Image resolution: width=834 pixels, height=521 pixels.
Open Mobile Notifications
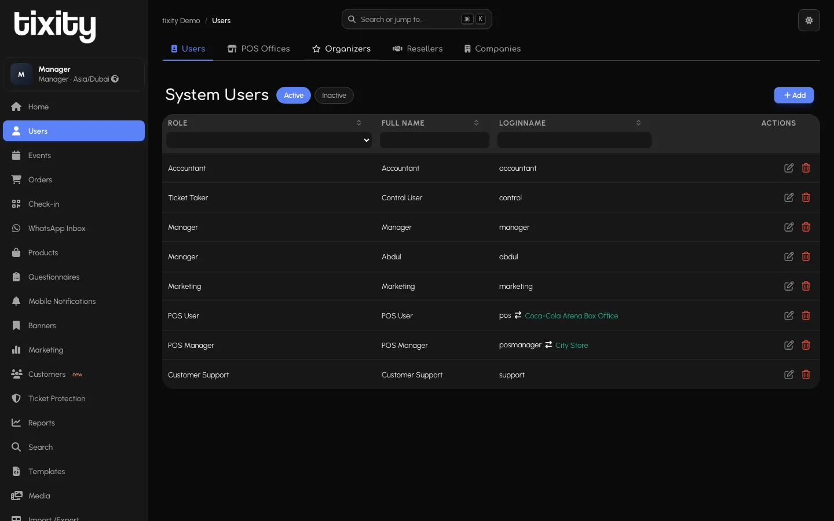click(74, 301)
